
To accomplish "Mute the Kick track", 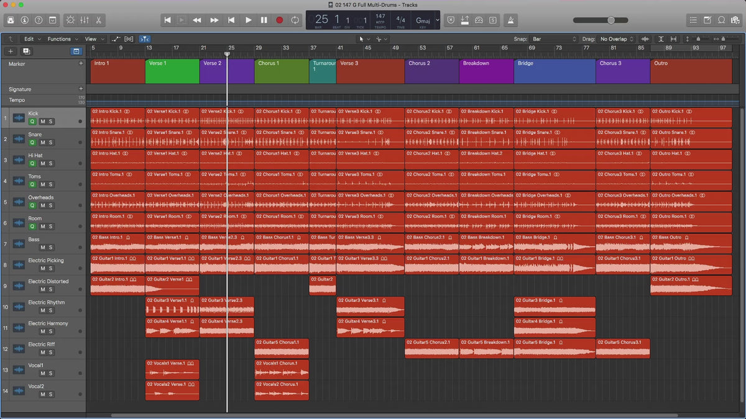I will [42, 122].
